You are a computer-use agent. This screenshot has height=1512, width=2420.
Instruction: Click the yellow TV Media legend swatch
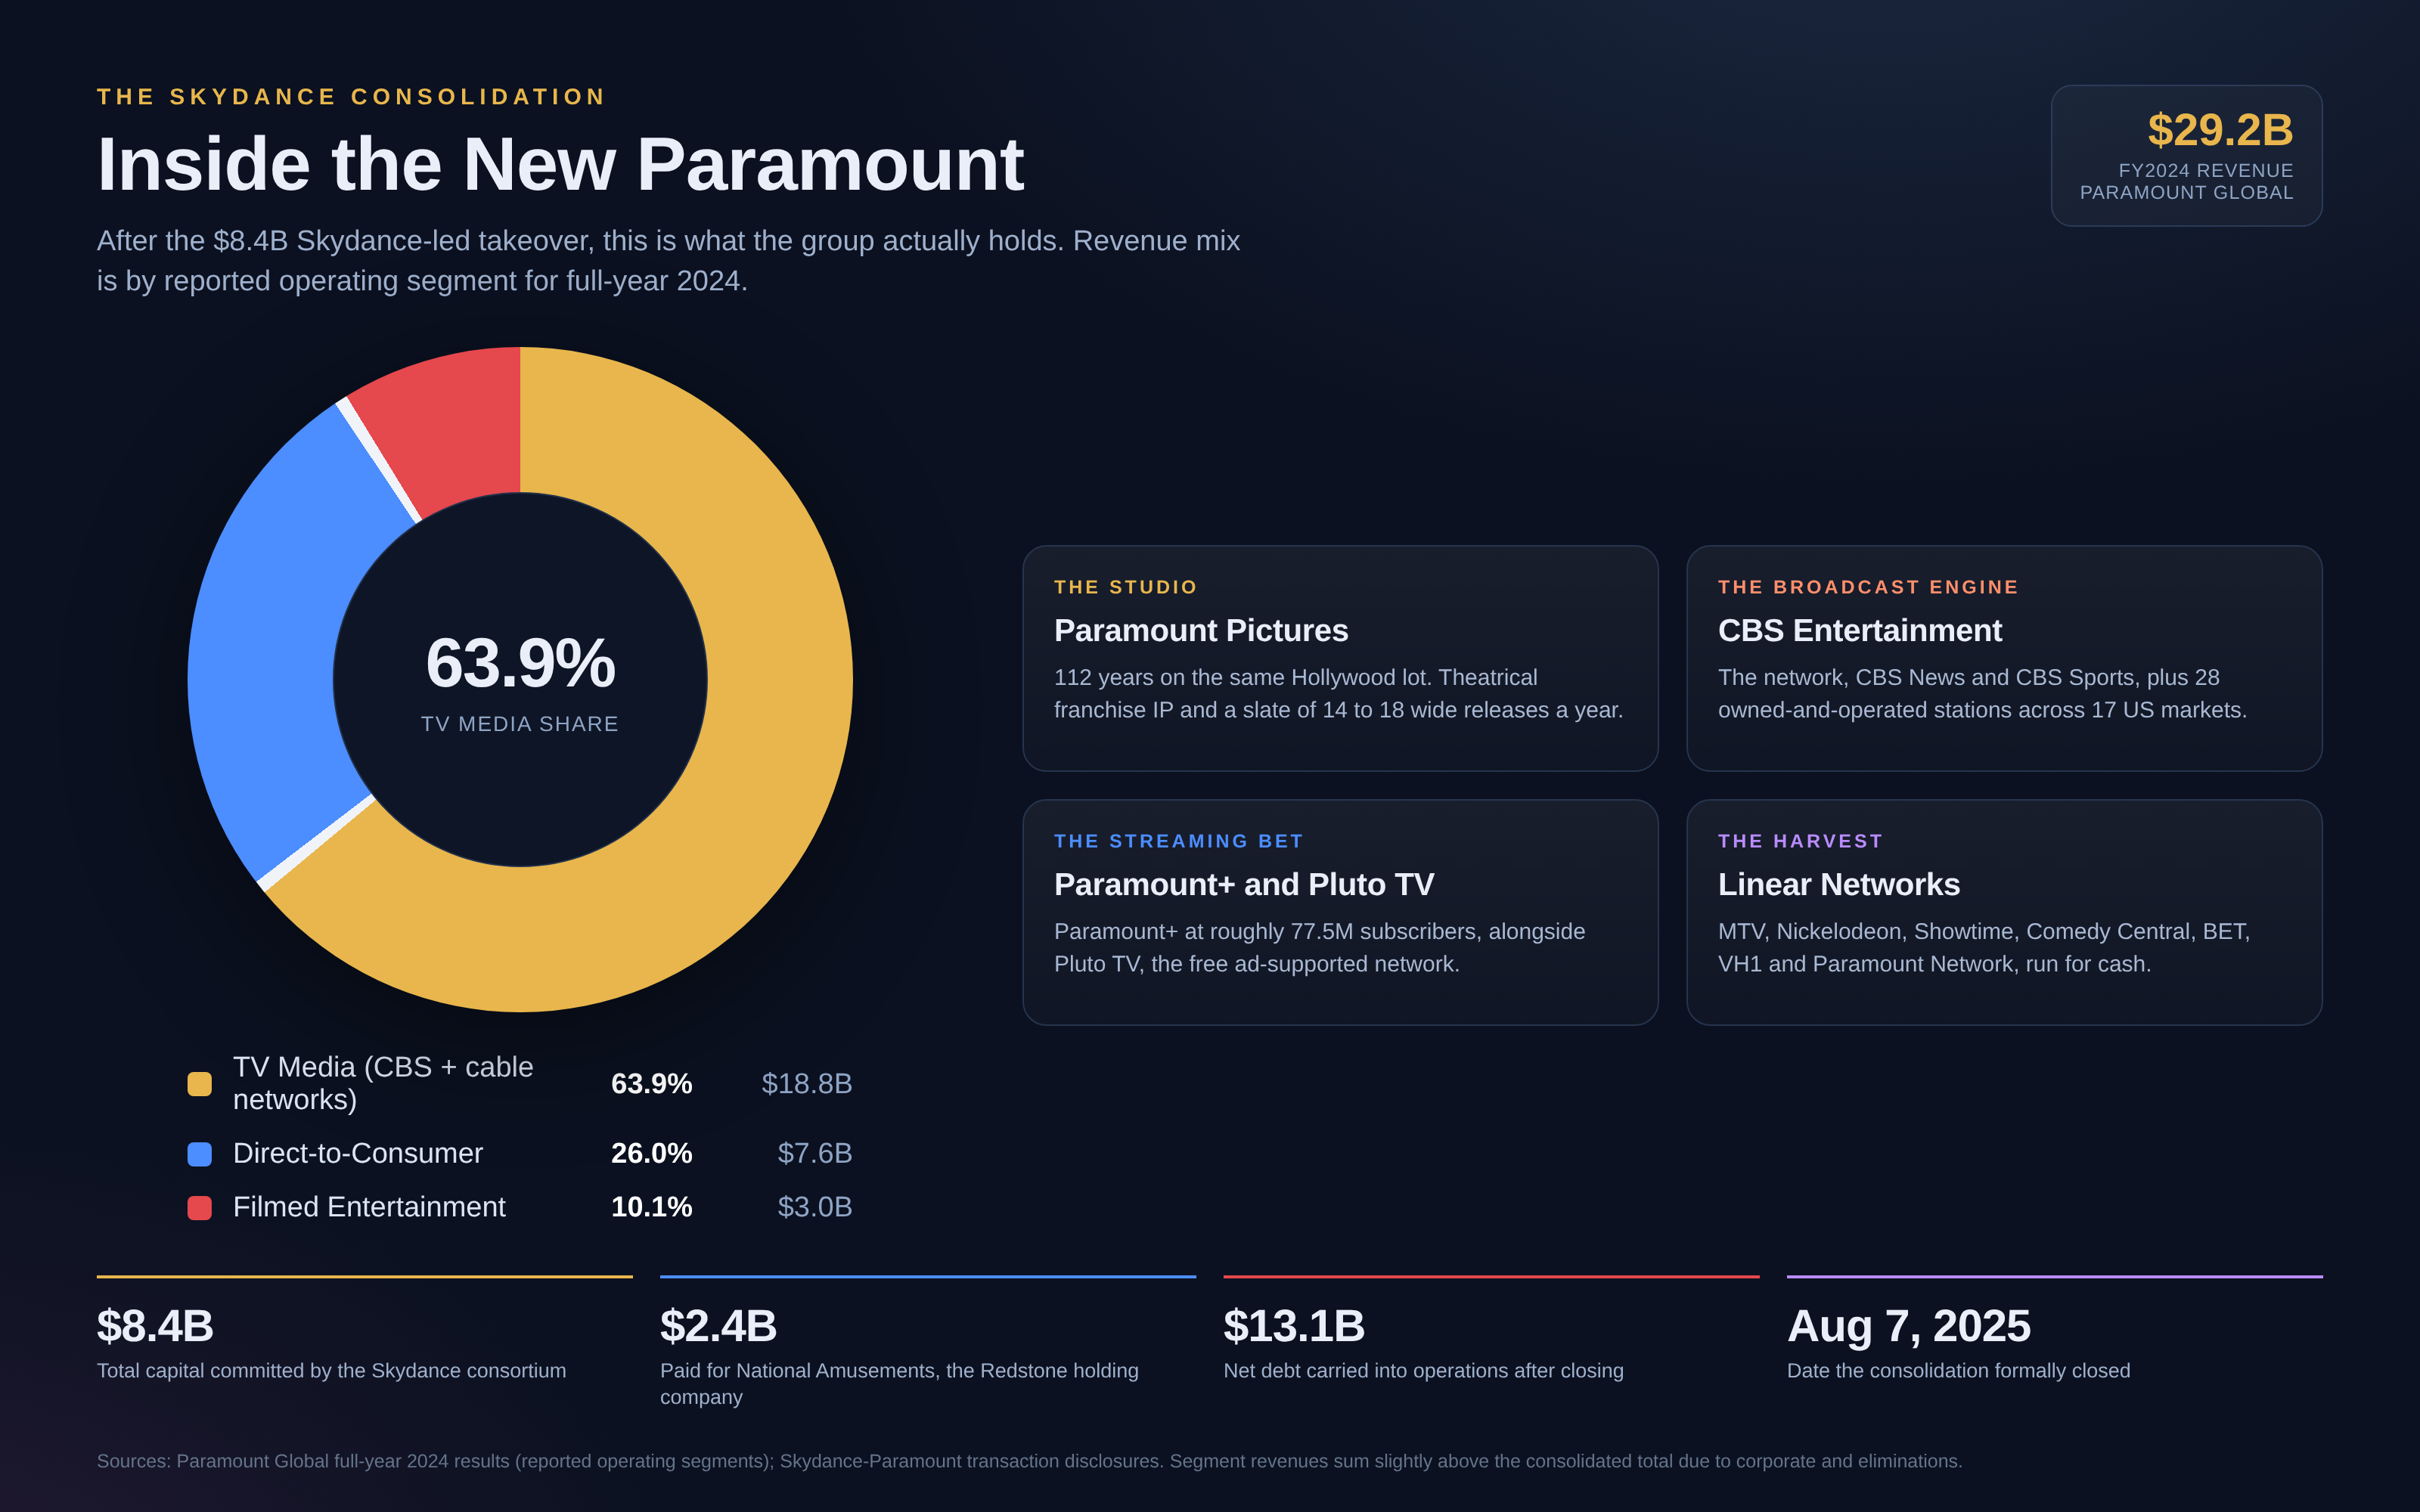pos(199,1084)
